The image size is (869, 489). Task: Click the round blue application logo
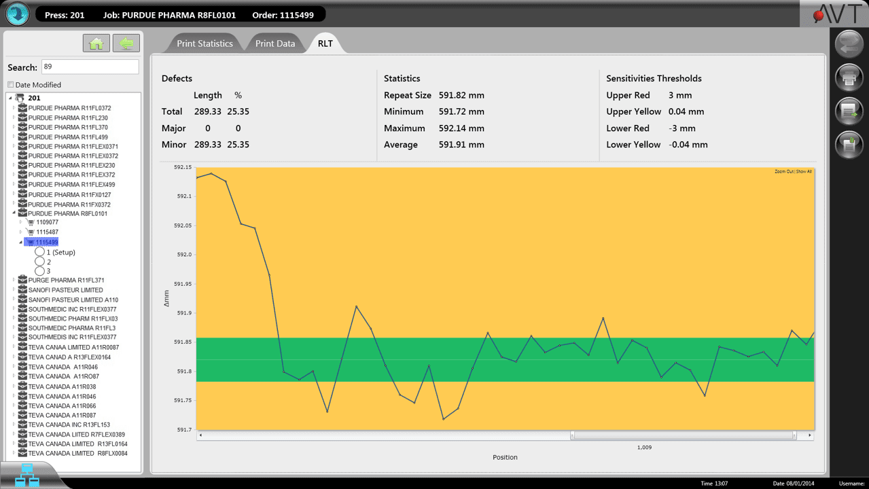click(x=18, y=14)
